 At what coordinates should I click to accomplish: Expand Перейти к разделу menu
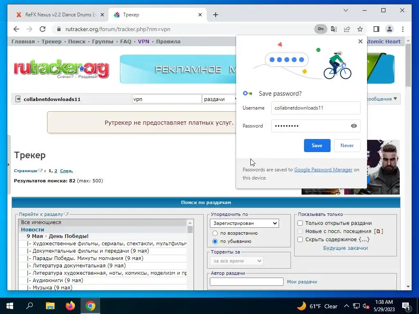click(43, 214)
